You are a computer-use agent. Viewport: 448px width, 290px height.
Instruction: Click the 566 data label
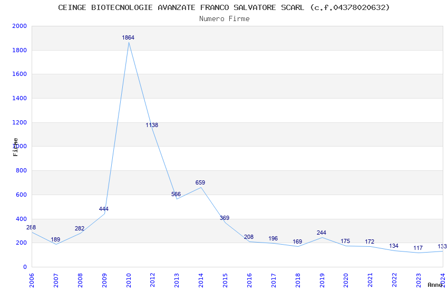pos(176,194)
